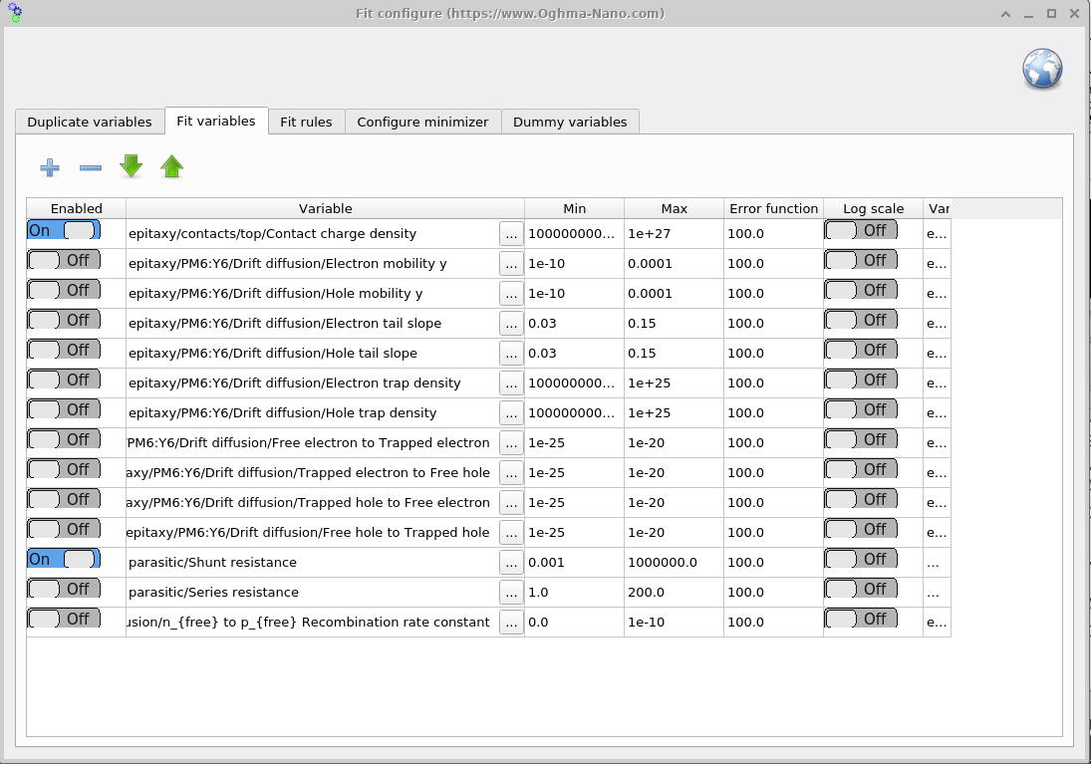Viewport: 1091px width, 764px height.
Task: Open the Configure minimizer tab
Action: 422,121
